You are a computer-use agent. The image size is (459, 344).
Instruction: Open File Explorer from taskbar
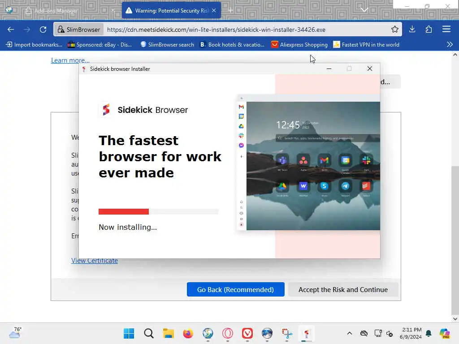pos(169,333)
